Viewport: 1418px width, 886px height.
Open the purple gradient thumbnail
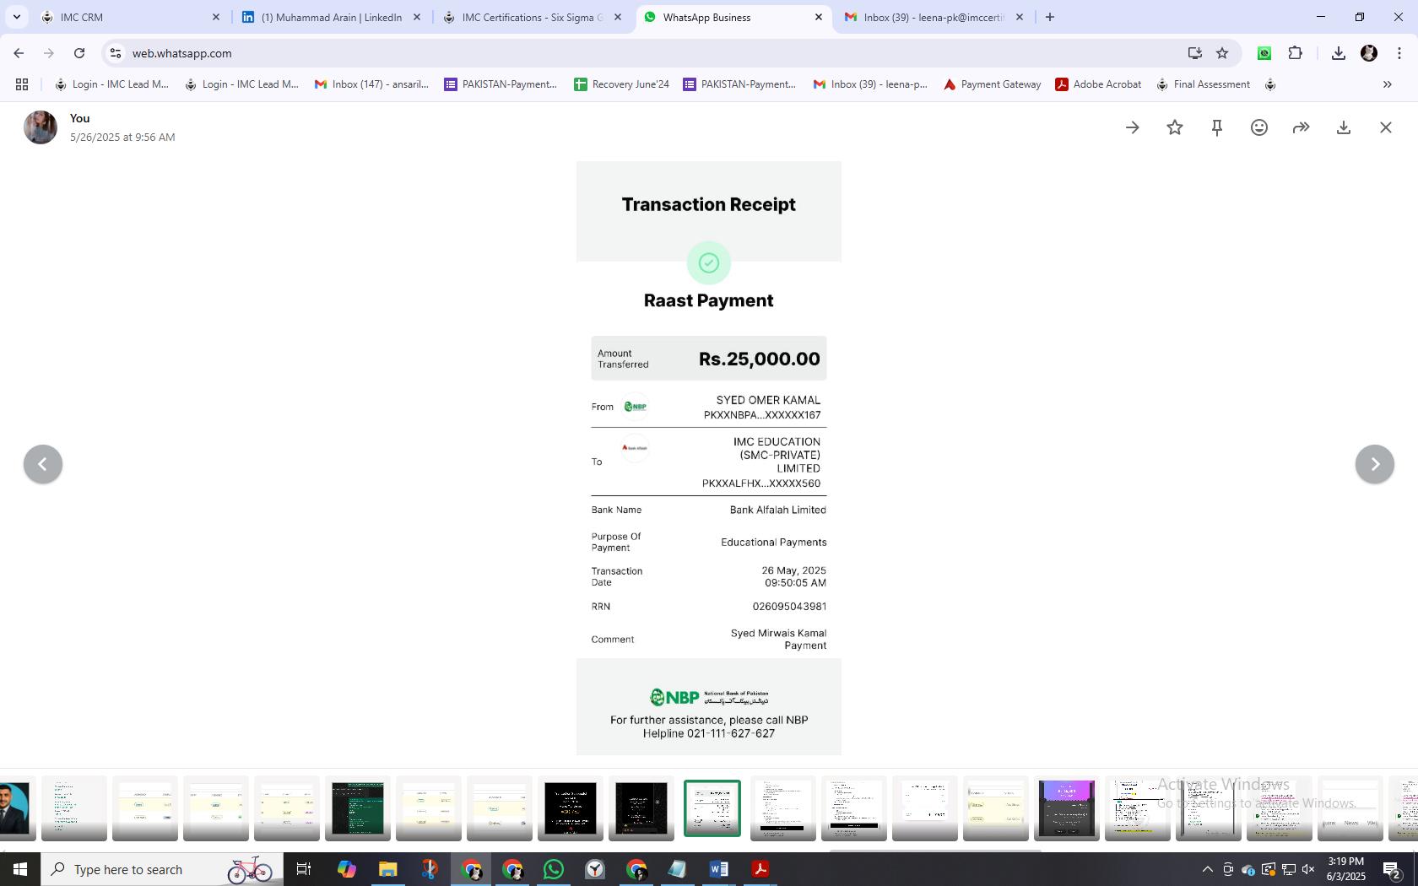click(1067, 808)
